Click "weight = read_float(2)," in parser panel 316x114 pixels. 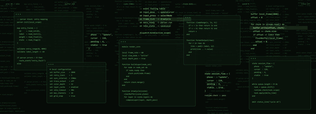[x=31, y=37]
